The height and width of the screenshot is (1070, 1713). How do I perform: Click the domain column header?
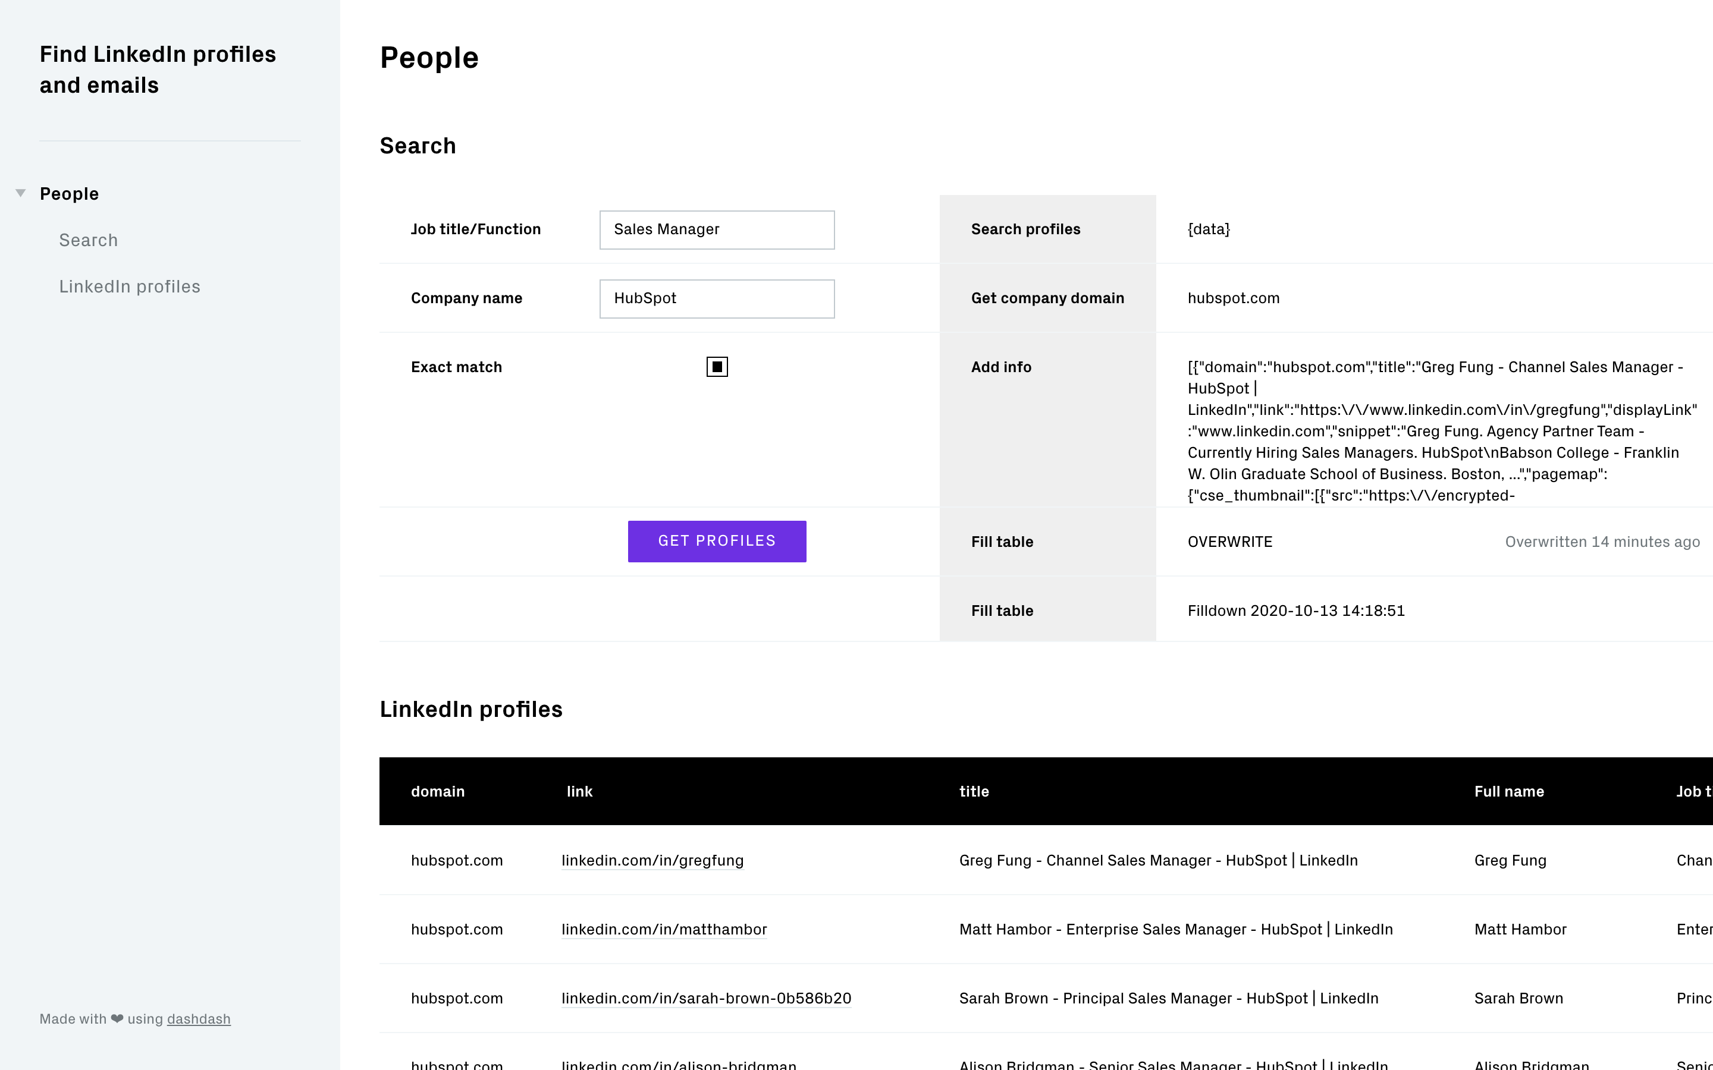pyautogui.click(x=437, y=792)
